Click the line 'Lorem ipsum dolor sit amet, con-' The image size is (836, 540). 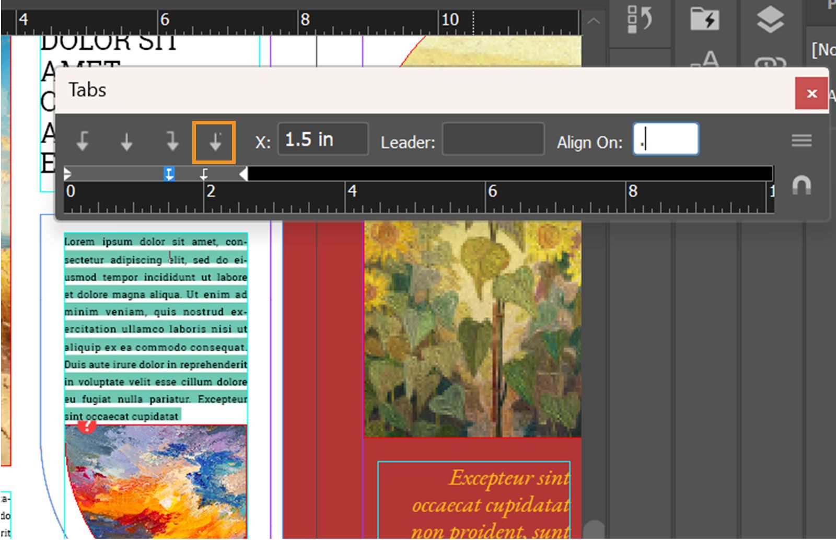click(x=155, y=242)
